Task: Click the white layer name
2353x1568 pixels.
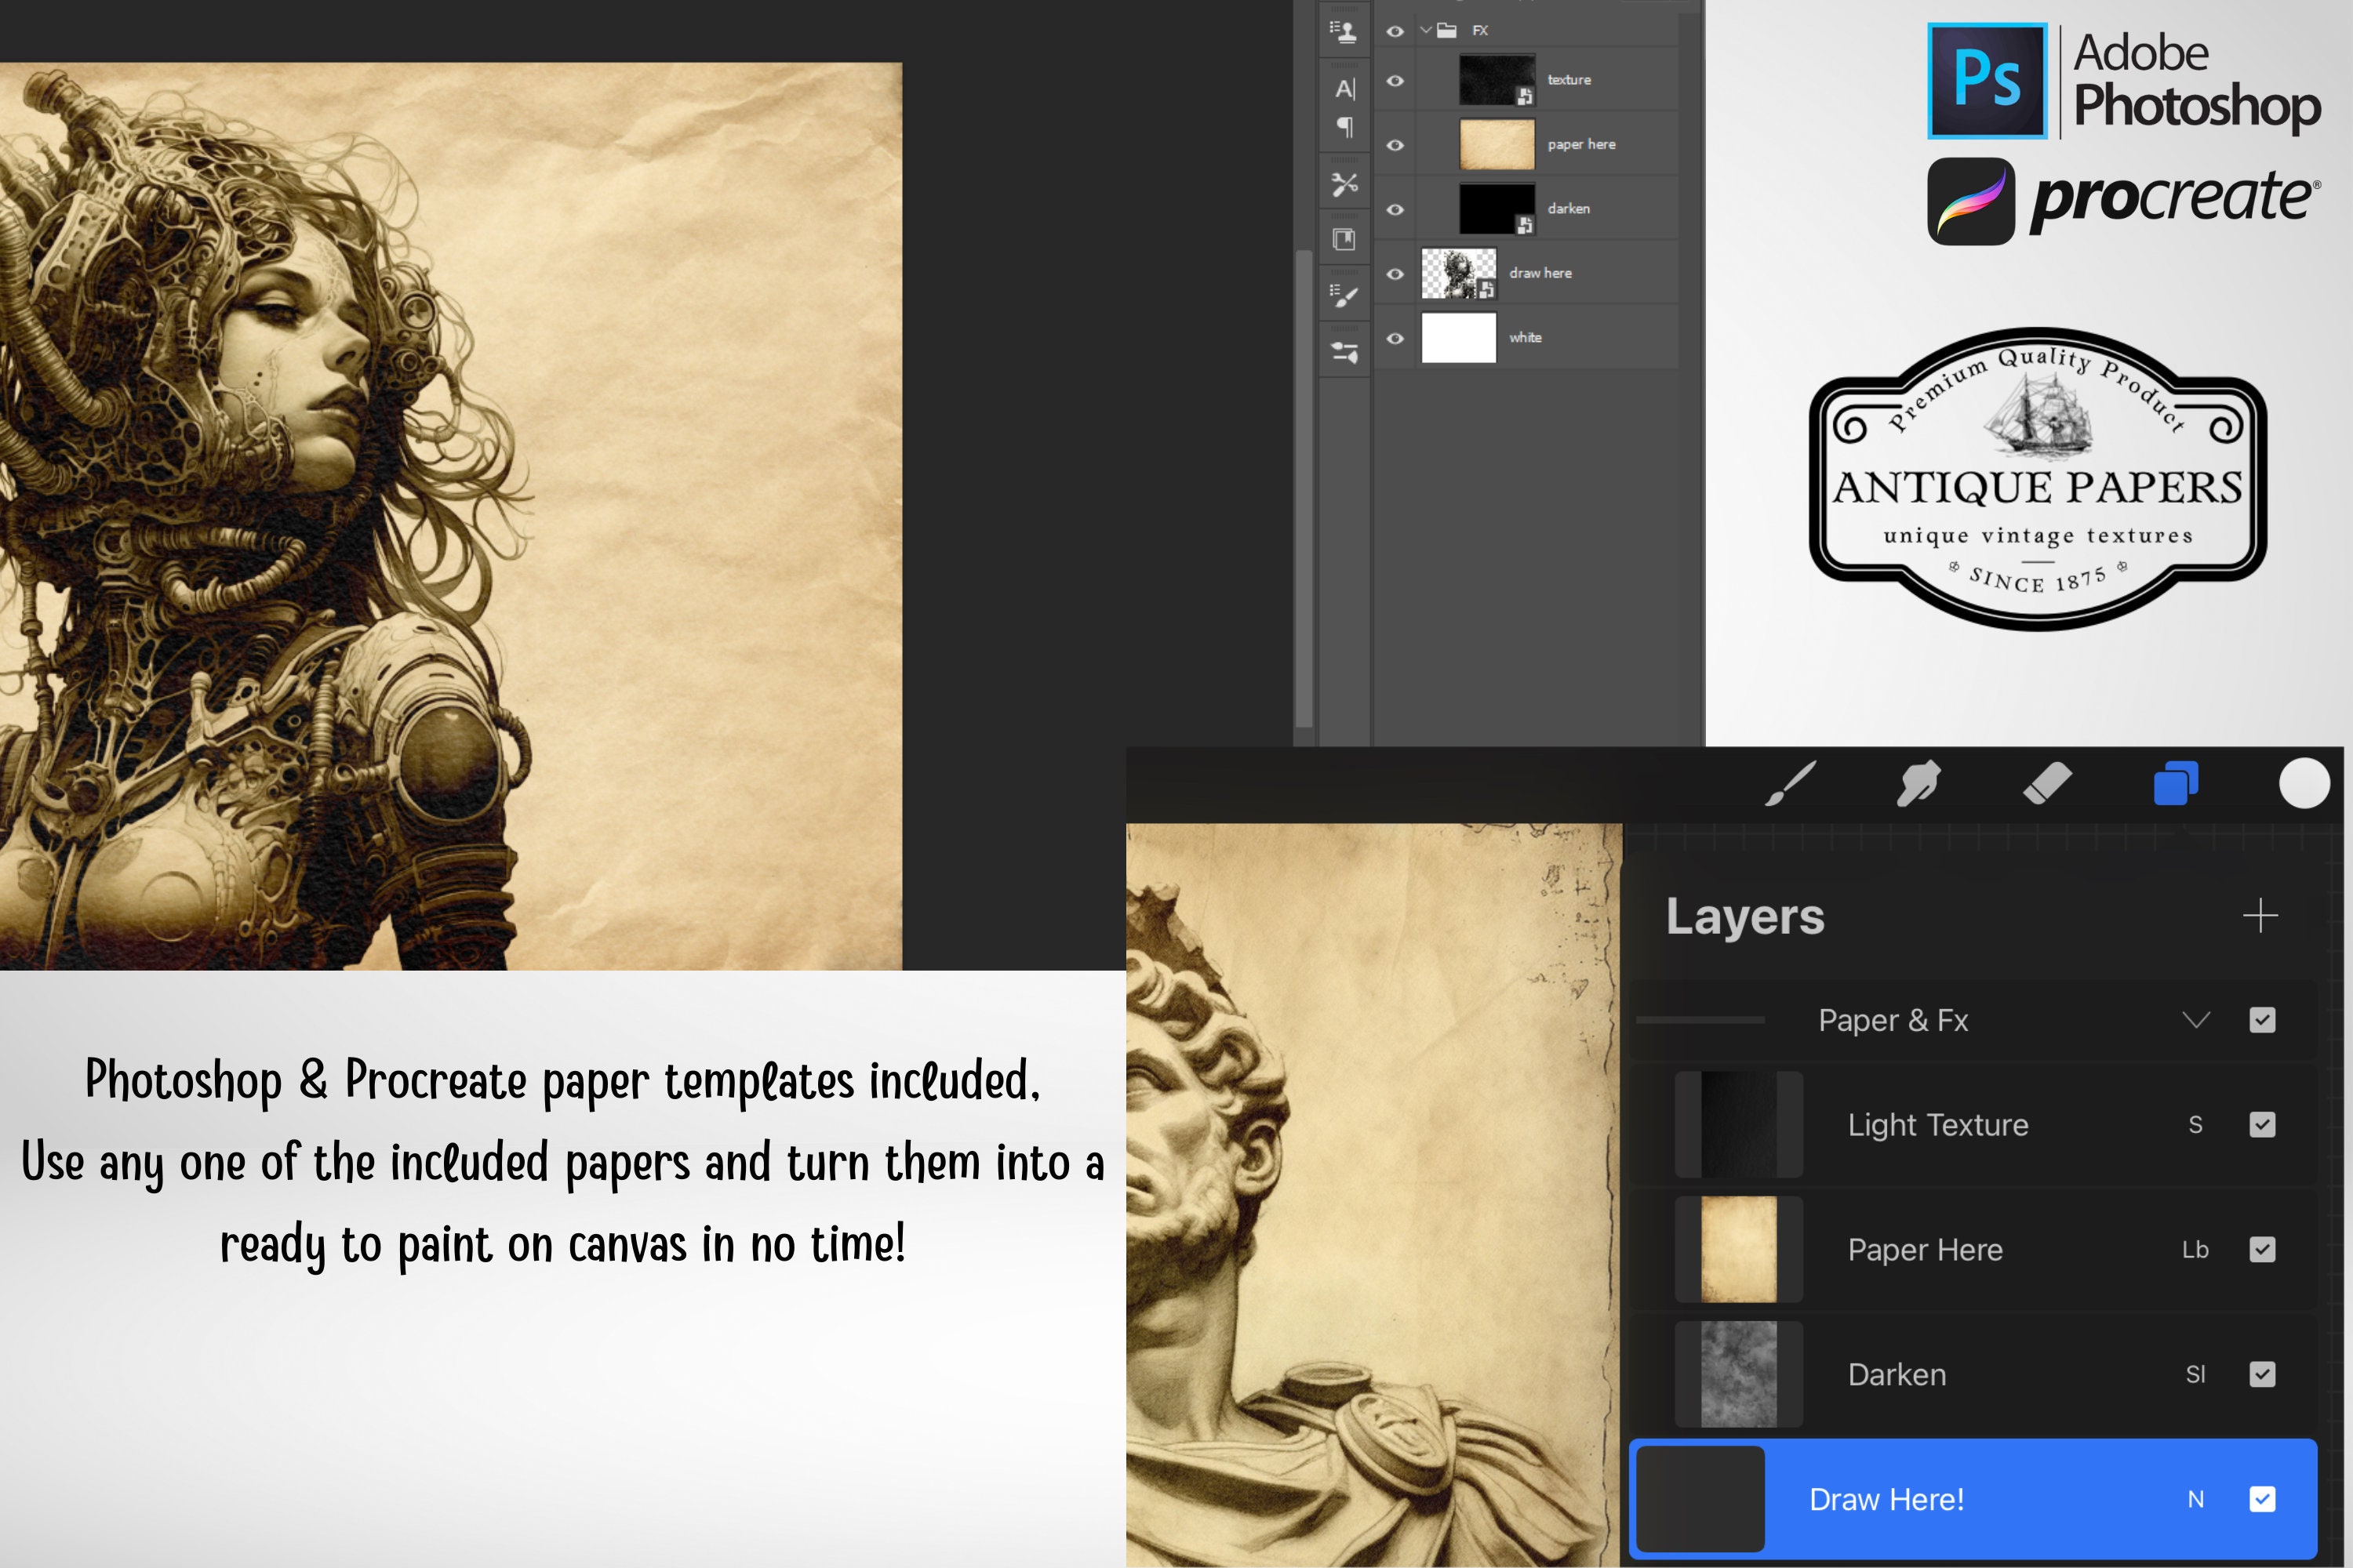Action: (1526, 338)
